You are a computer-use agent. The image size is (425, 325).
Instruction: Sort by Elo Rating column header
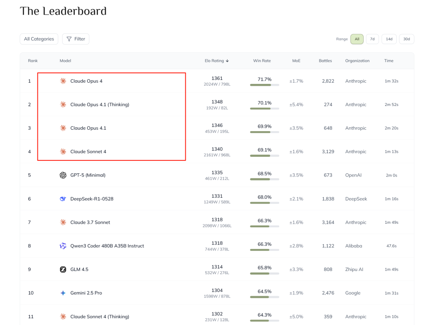pos(216,61)
